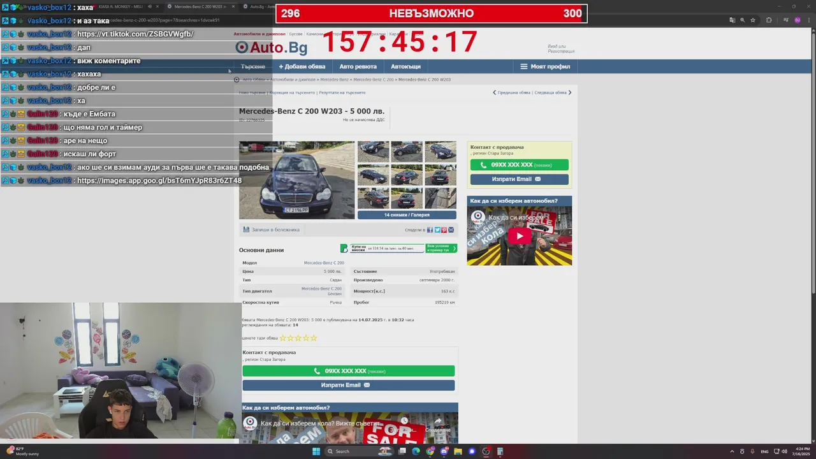This screenshot has width=816, height=459.
Task: Click the floppy-disk save to notebook icon
Action: coord(246,229)
